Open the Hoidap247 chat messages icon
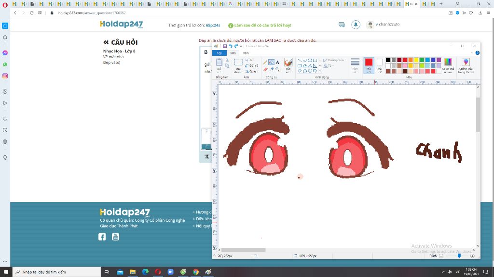The height and width of the screenshot is (277, 494). (342, 25)
